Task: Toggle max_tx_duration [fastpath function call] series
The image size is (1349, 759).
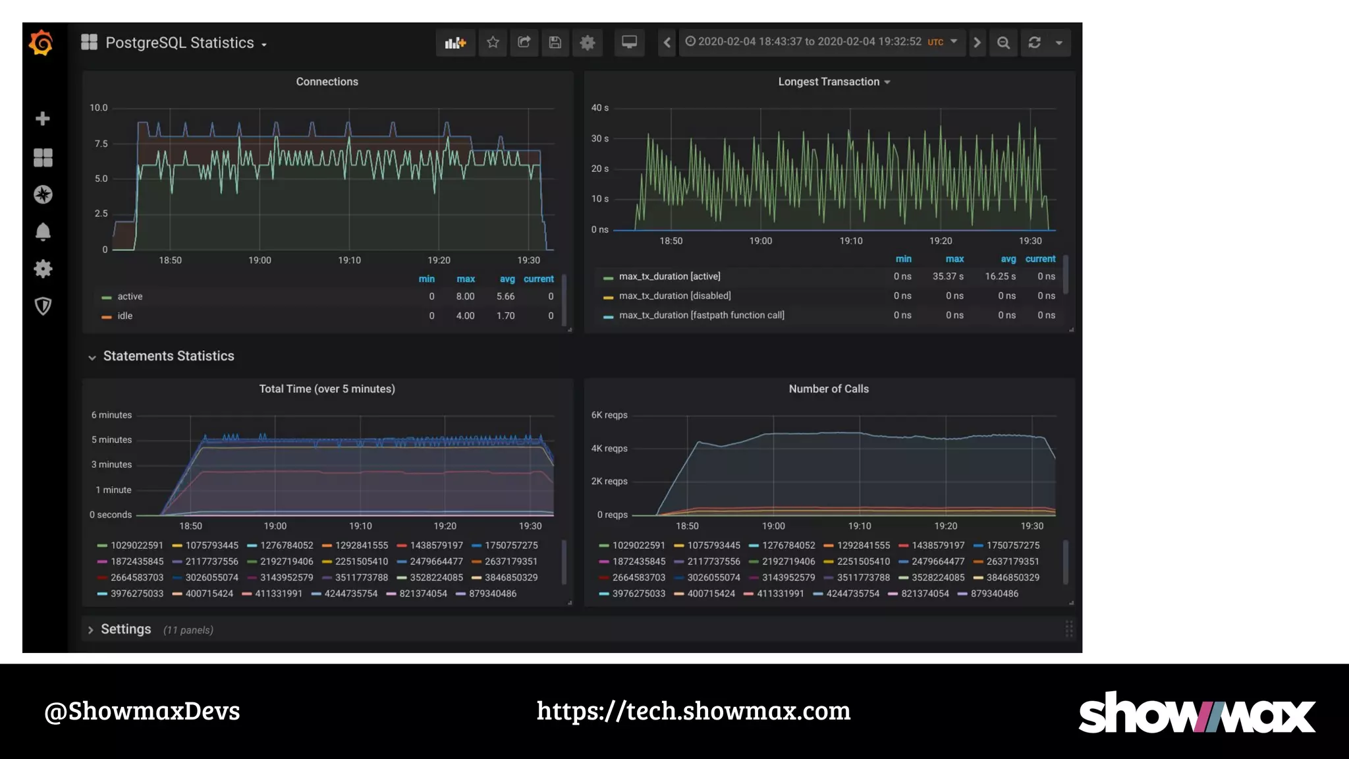Action: (x=702, y=315)
